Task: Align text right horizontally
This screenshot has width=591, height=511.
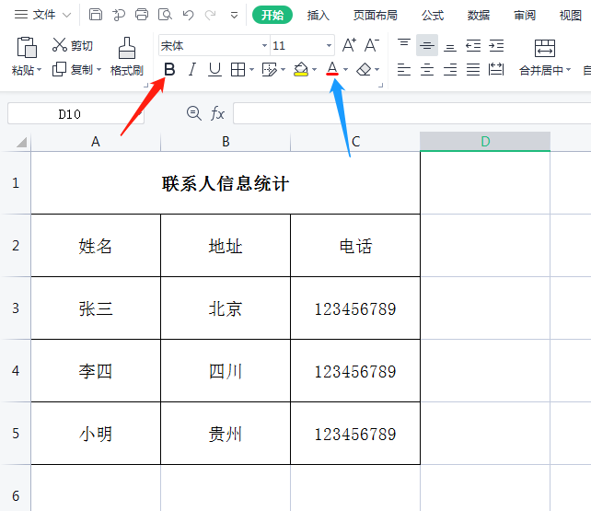Action: click(x=450, y=69)
